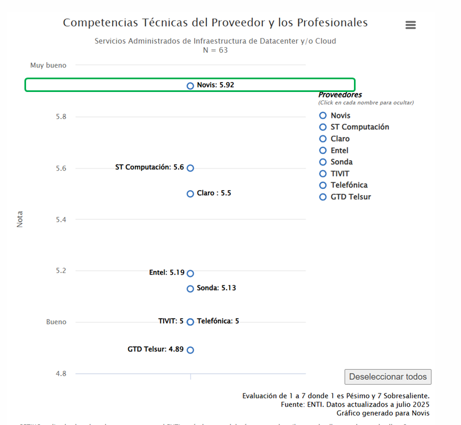Screen dimensions: 461x425
Task: Click the chart title text
Action: click(x=215, y=23)
